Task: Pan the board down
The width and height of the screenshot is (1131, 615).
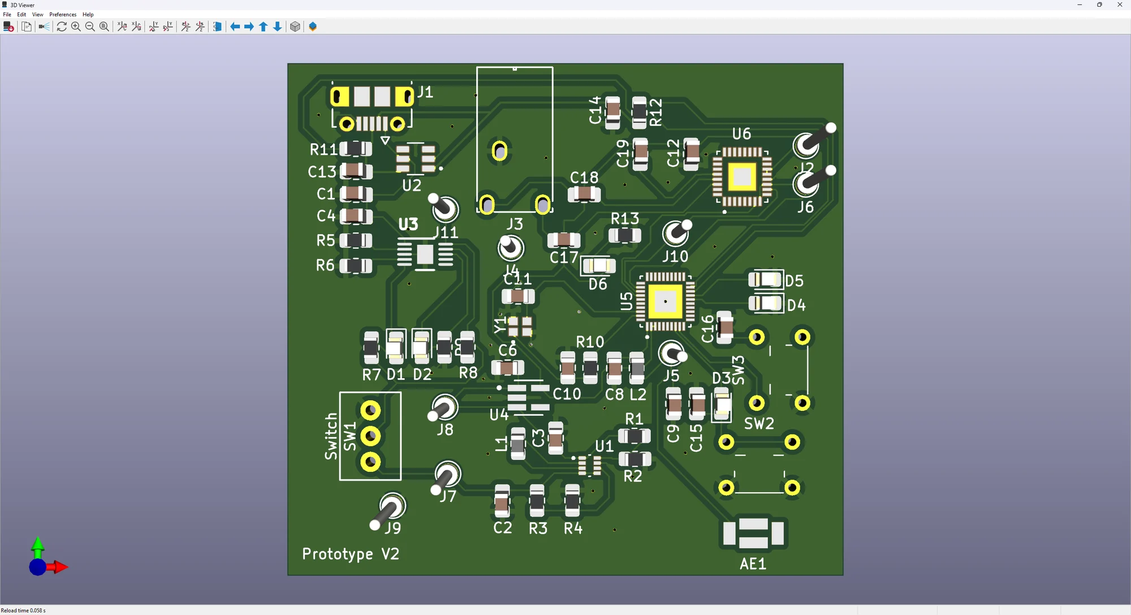Action: 278,27
